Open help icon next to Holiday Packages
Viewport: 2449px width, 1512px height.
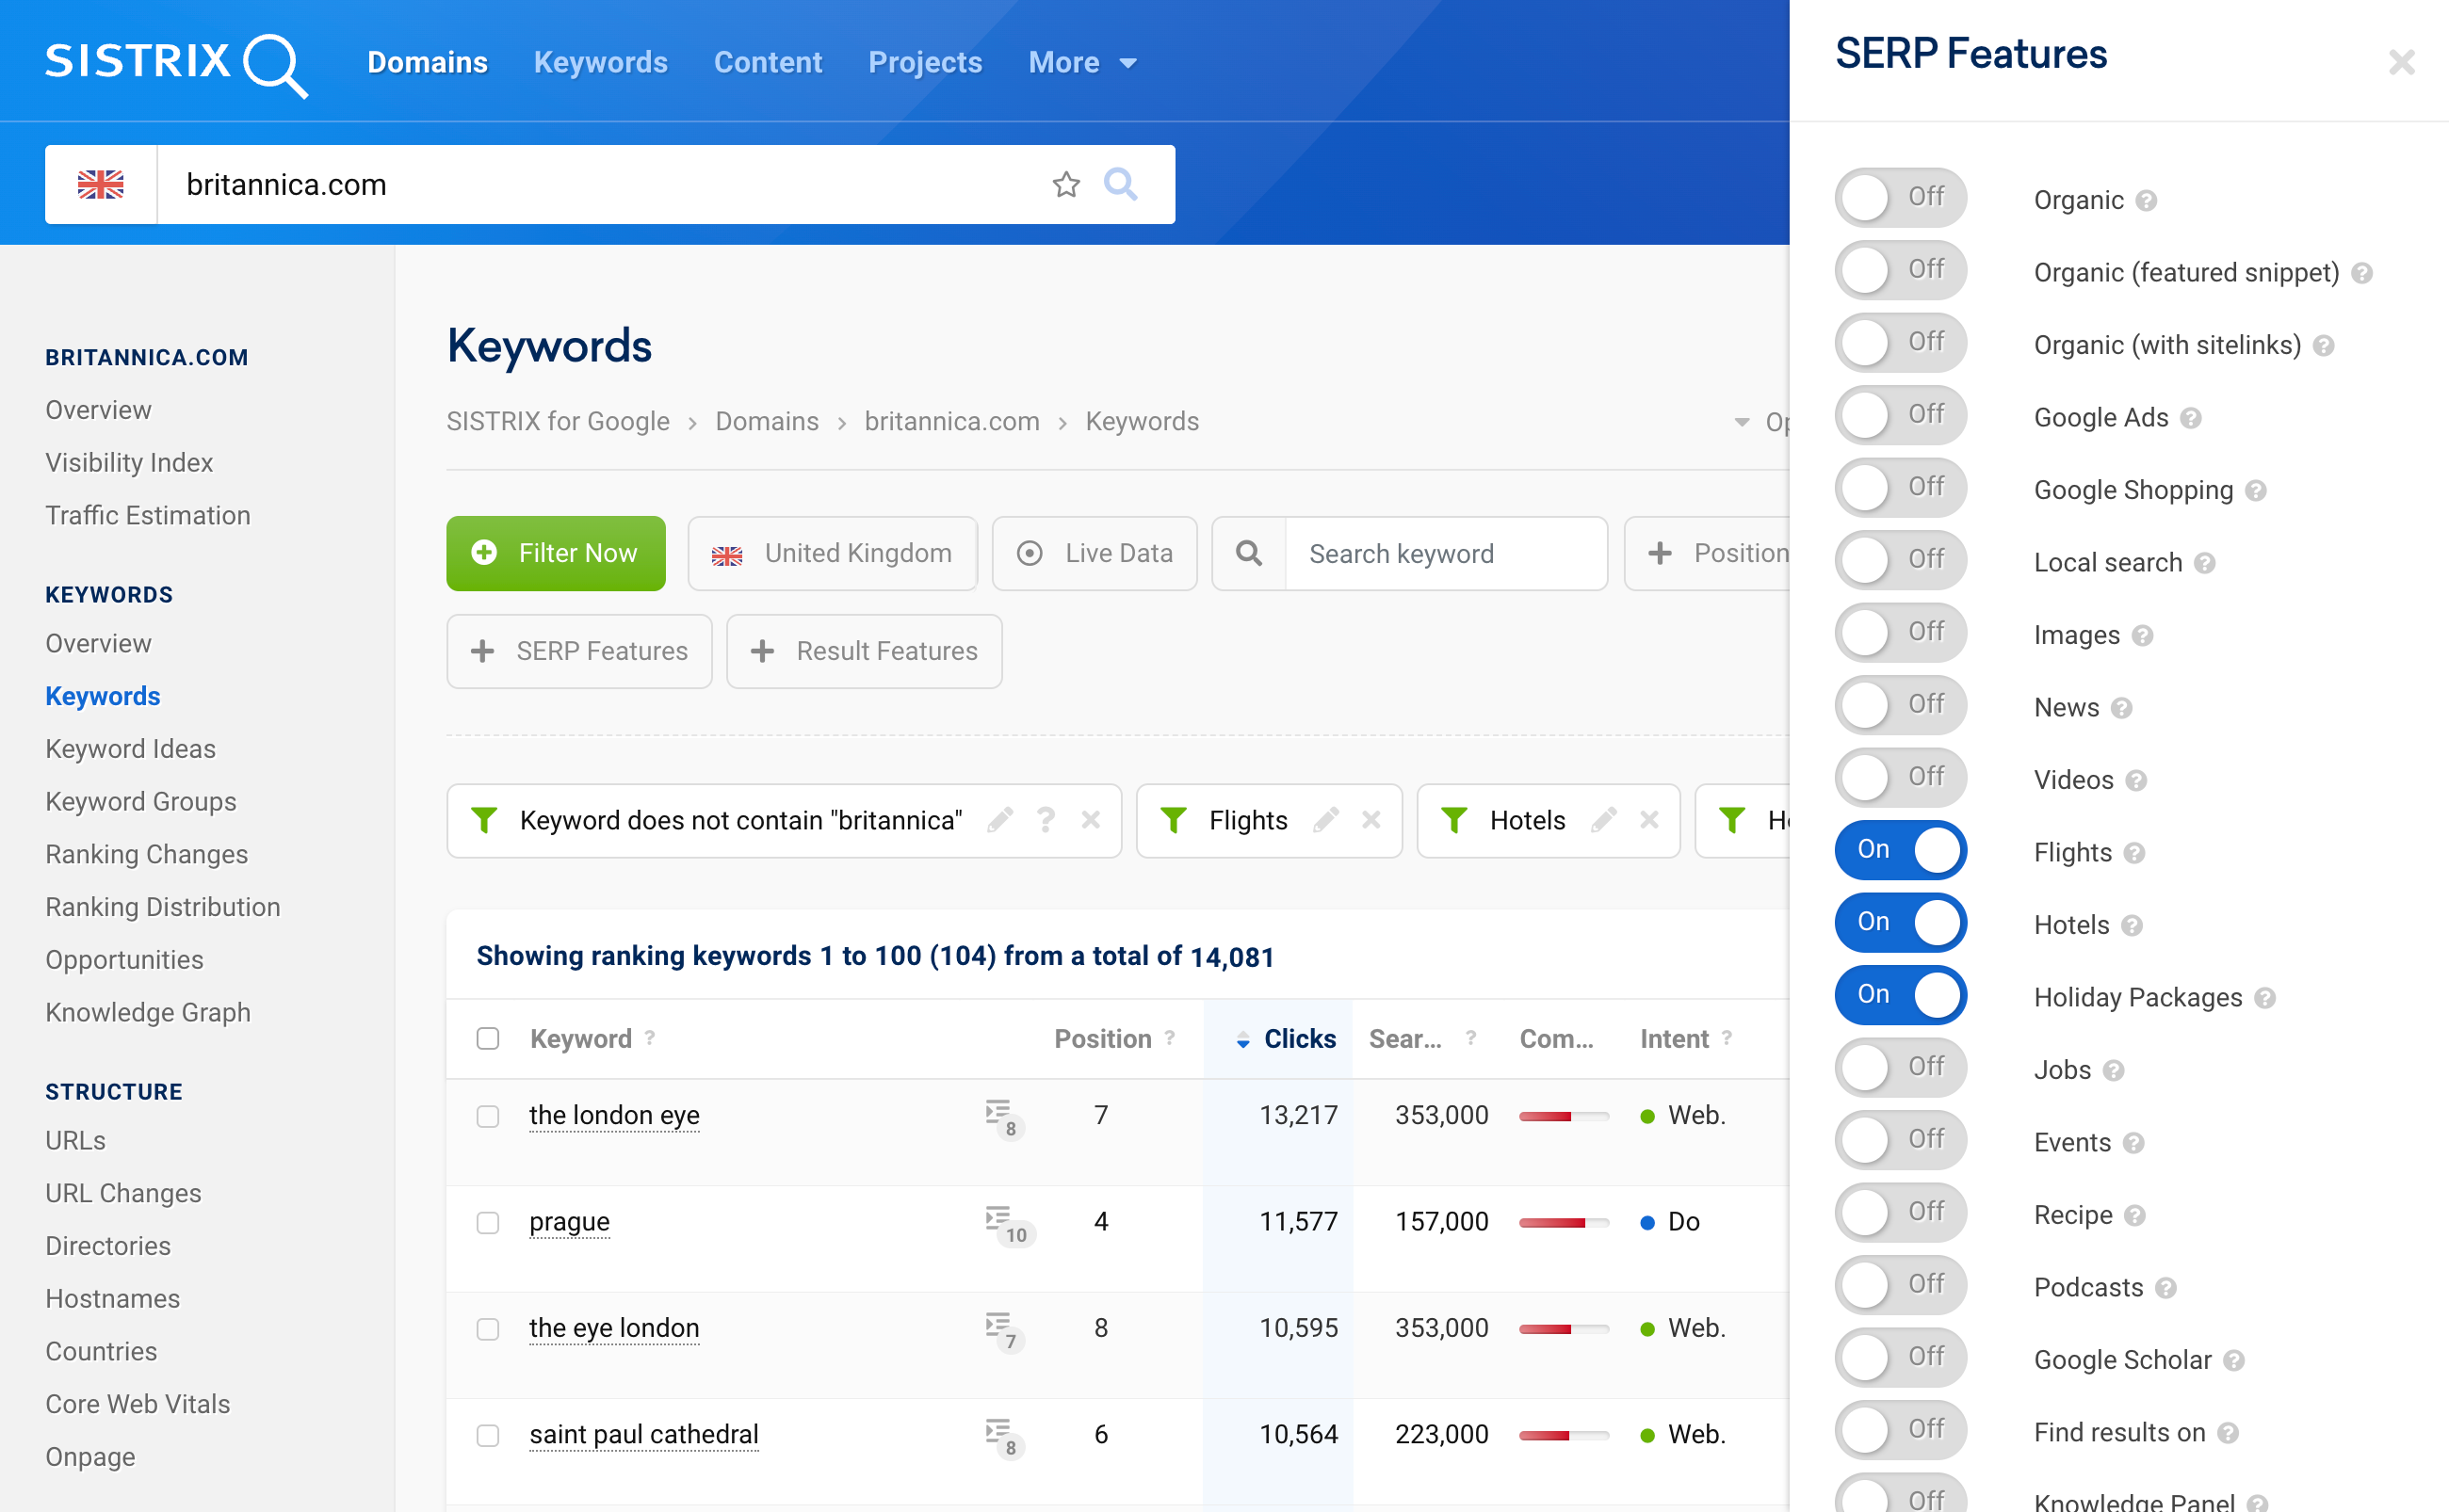click(2265, 998)
